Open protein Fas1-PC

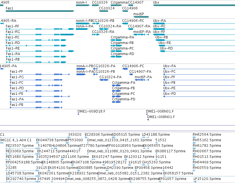click(x=36, y=85)
